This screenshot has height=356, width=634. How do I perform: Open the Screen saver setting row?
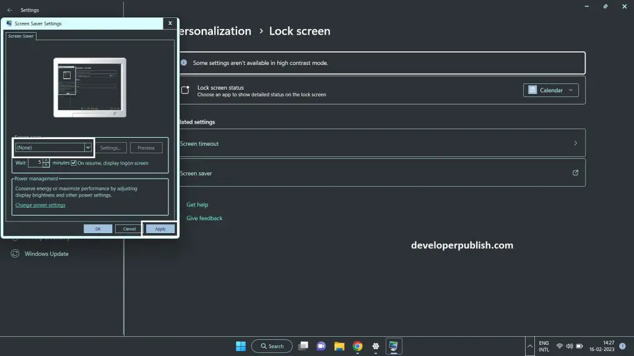pos(382,173)
